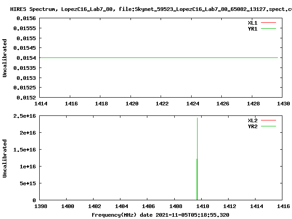The height and width of the screenshot is (219, 292).
Task: Click the 1e+16 y-axis label
Action: tap(28, 167)
